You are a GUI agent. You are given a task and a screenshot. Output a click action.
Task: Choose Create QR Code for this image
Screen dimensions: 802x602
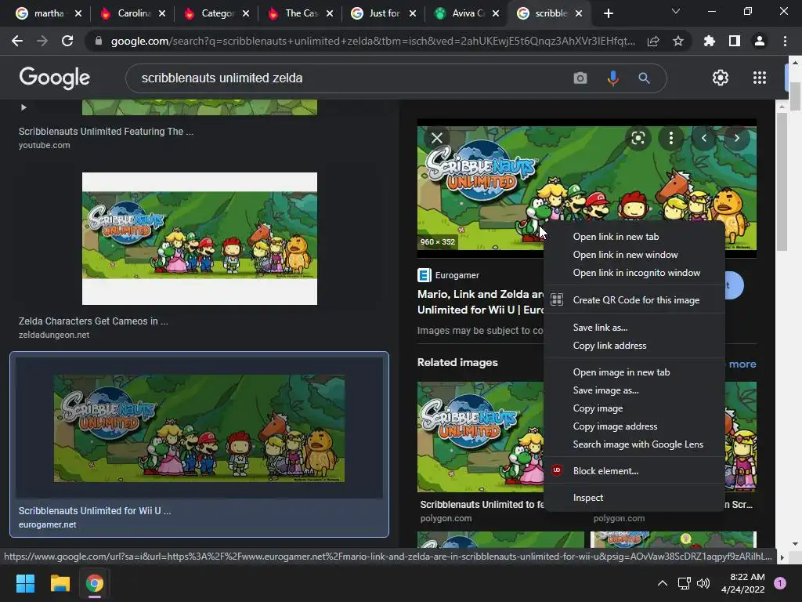[634, 300]
